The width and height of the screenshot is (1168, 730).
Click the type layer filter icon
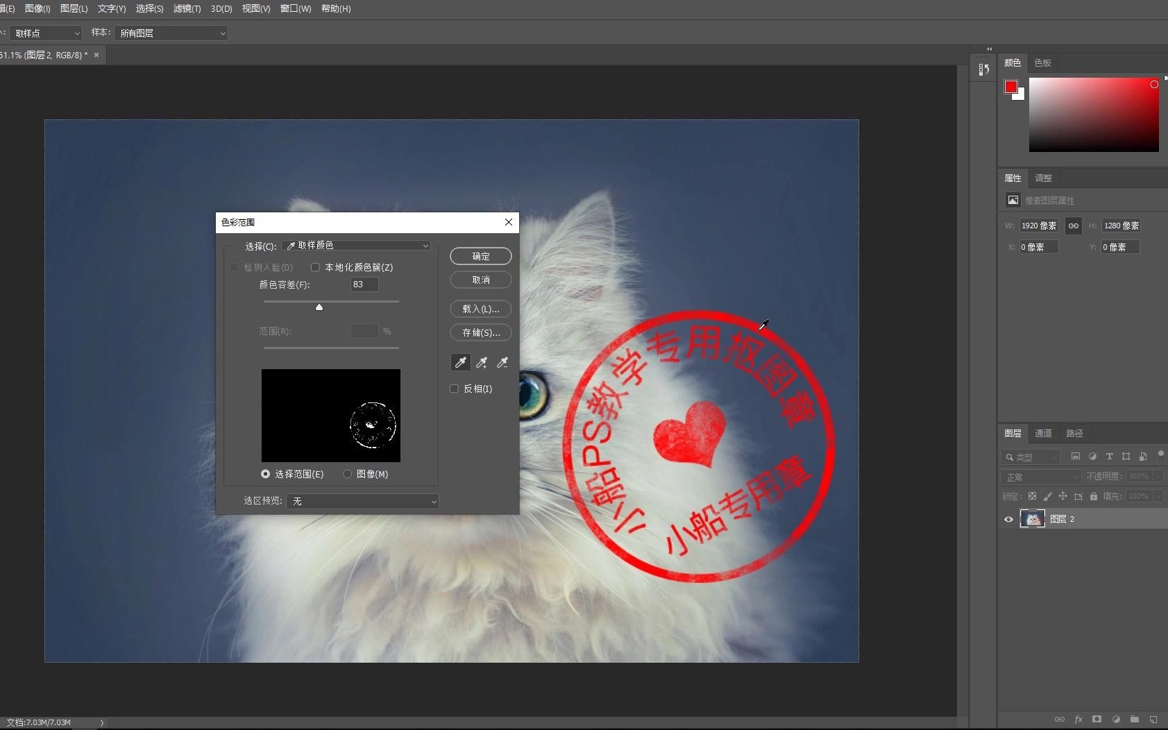pos(1109,457)
